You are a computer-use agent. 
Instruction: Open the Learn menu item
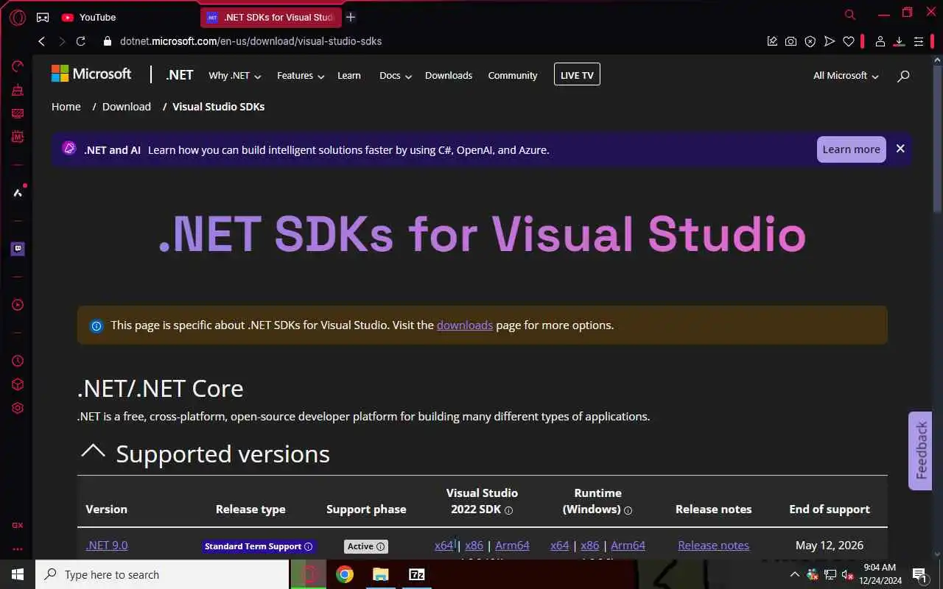tap(349, 75)
